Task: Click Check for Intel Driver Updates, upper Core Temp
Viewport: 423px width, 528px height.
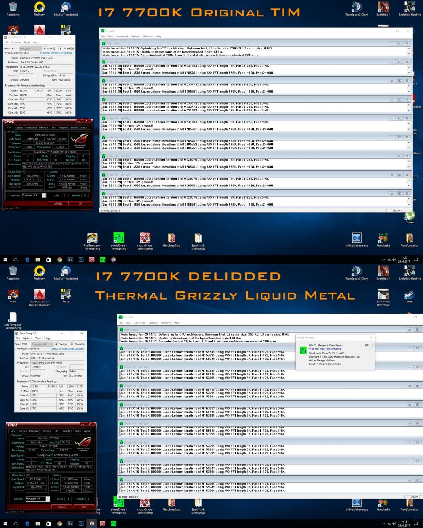Action: 56,53
